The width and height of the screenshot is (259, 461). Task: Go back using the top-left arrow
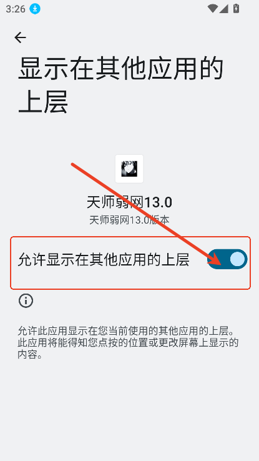coord(20,37)
